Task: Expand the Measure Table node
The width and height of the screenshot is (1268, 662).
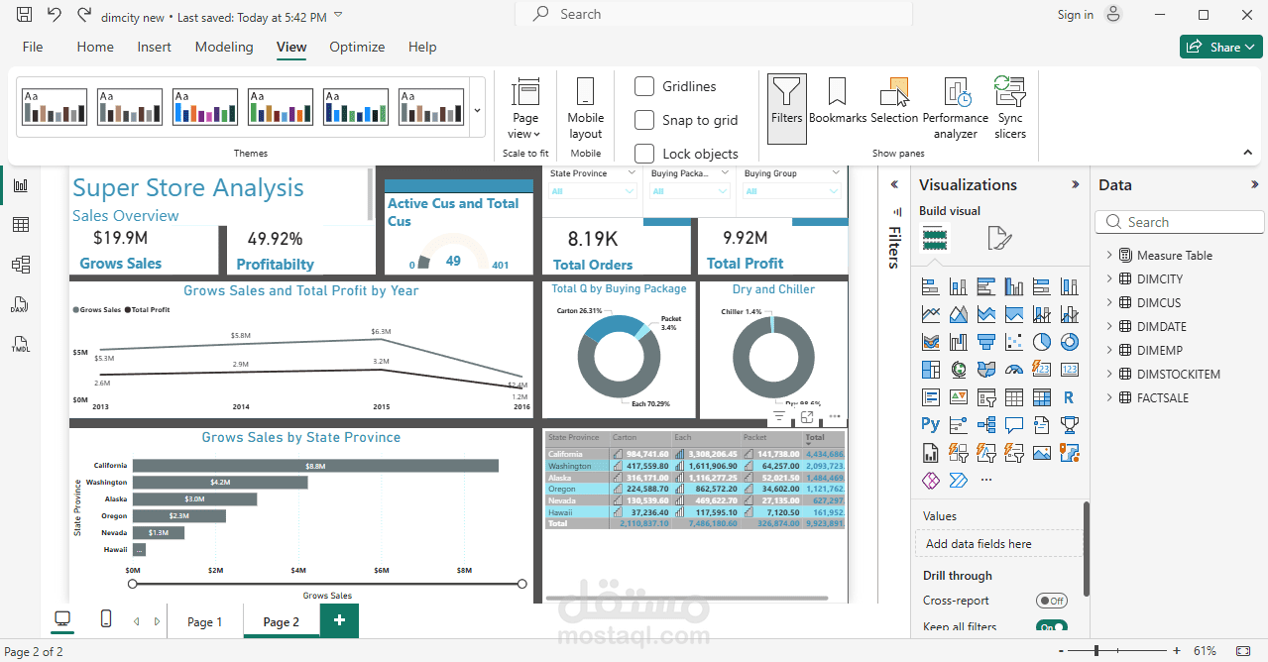Action: [1109, 255]
